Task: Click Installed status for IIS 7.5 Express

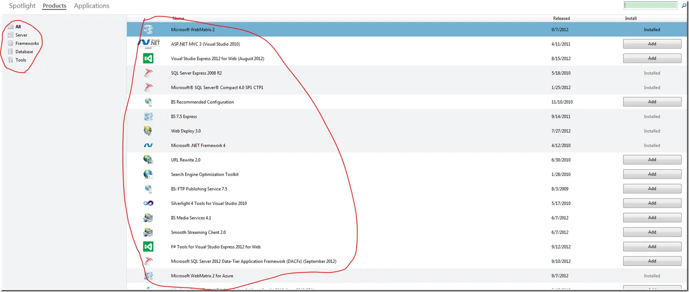Action: coord(652,116)
